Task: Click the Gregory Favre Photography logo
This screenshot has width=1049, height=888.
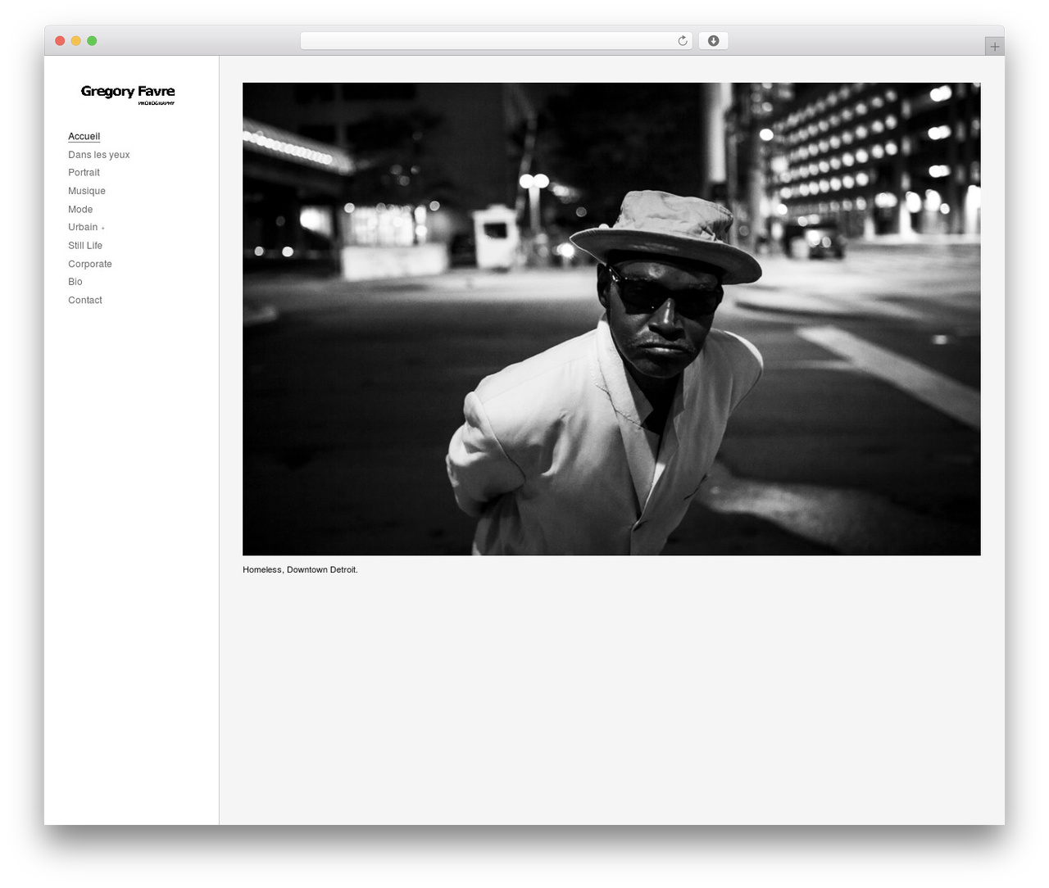Action: tap(128, 94)
